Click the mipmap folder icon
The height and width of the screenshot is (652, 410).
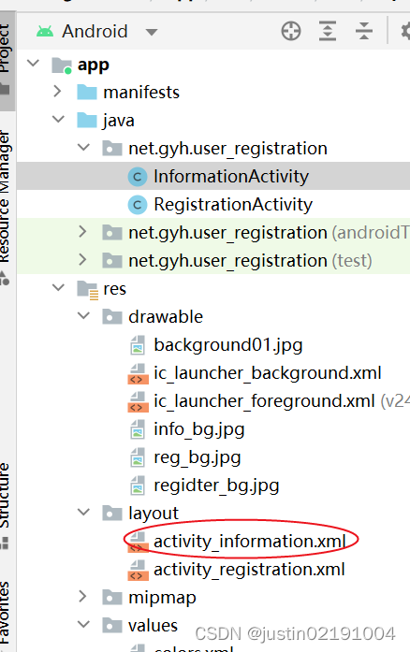112,597
